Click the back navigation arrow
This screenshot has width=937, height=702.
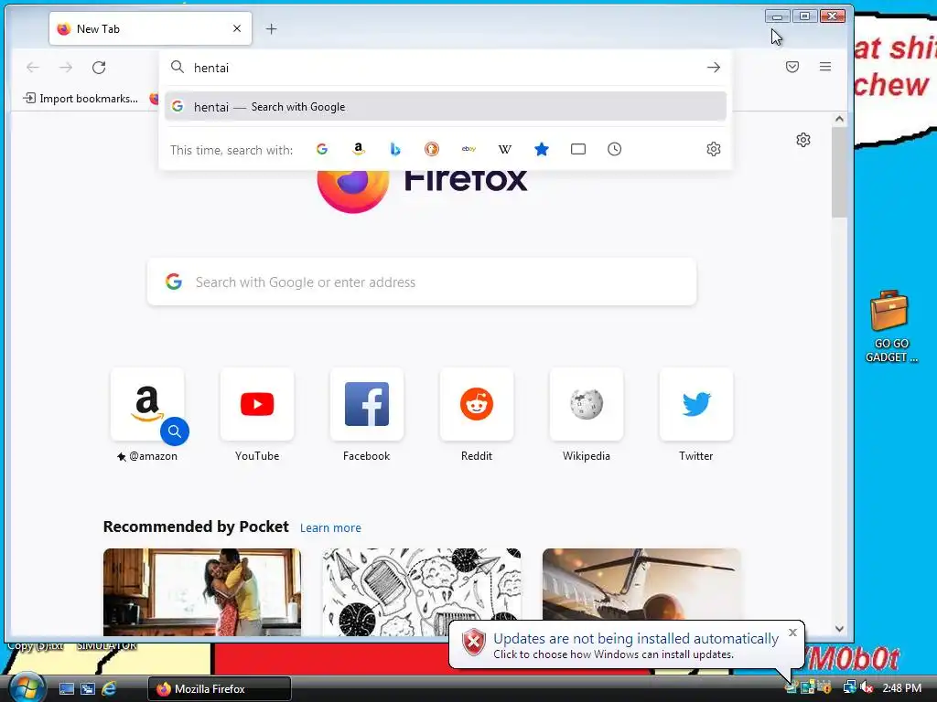(x=33, y=68)
